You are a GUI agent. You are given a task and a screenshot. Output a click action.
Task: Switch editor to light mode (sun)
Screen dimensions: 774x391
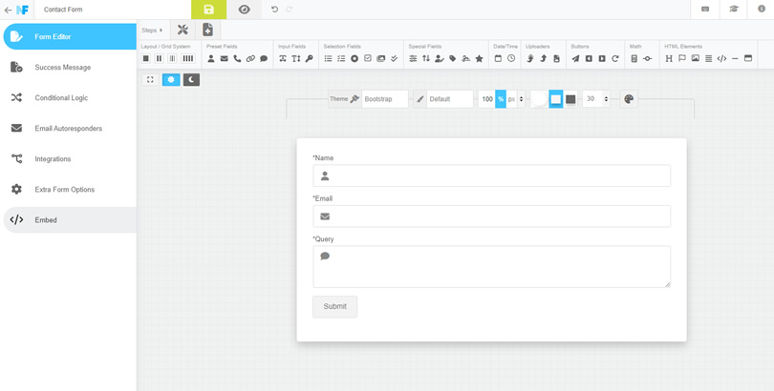coord(171,80)
